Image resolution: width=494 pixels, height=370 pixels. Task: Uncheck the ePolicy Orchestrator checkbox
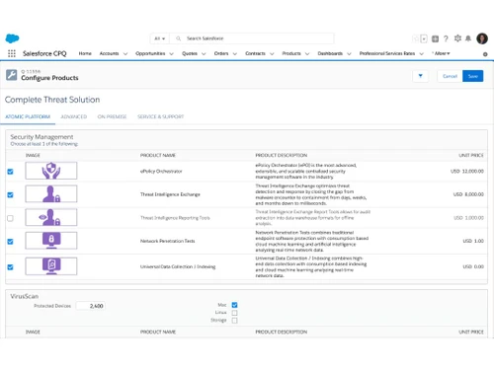tap(10, 172)
